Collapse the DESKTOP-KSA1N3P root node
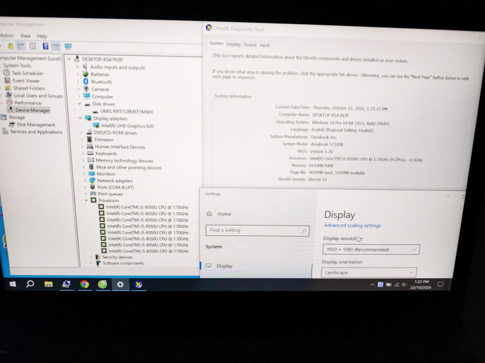Image resolution: width=485 pixels, height=363 pixels. (69, 59)
